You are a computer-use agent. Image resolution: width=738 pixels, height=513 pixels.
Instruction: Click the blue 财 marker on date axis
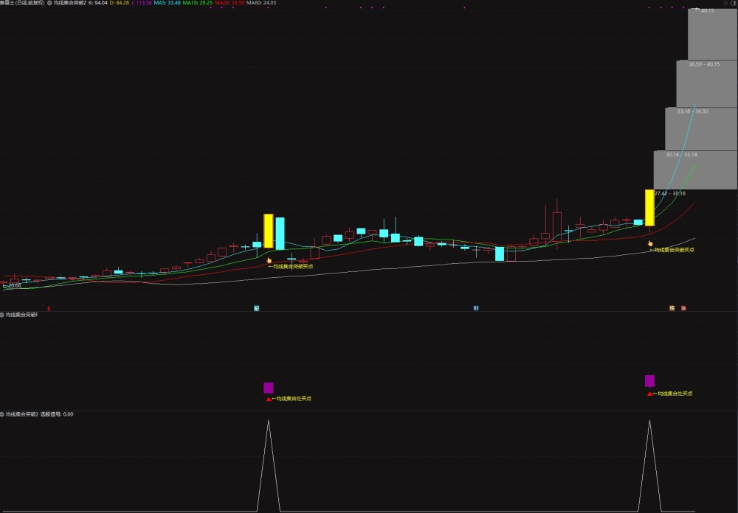(476, 308)
